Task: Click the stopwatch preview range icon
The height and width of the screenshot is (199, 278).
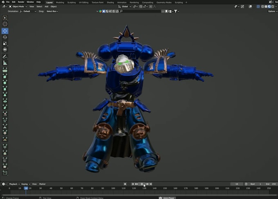Action: point(246,184)
